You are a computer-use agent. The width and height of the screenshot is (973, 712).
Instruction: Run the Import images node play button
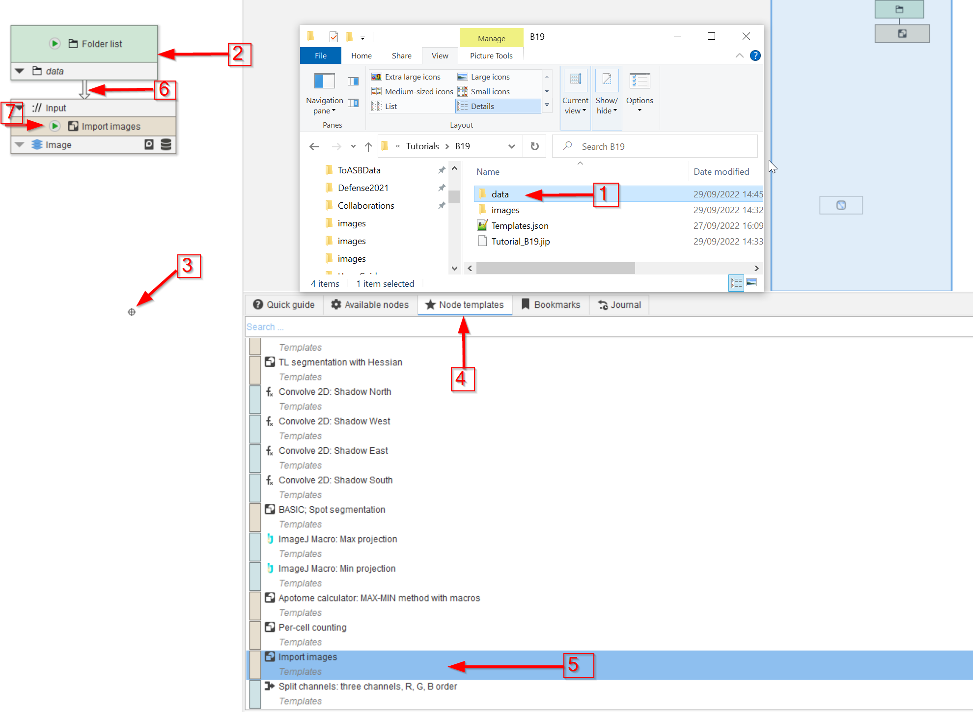tap(55, 126)
